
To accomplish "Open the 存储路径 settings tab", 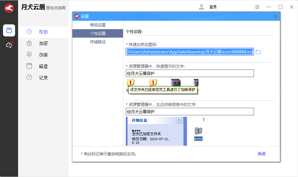I will pos(98,42).
